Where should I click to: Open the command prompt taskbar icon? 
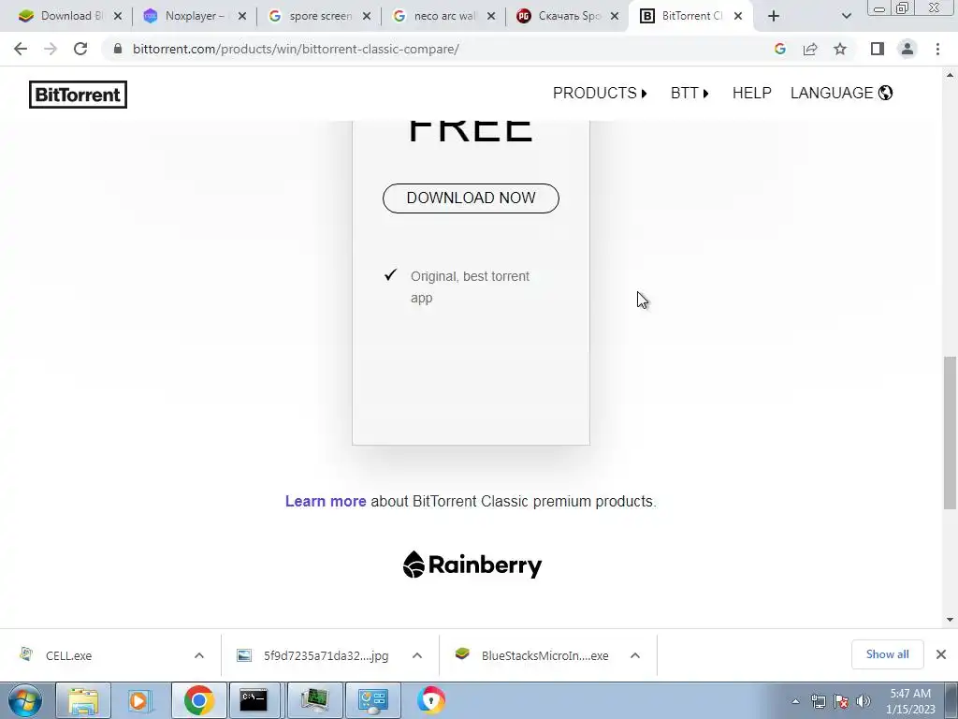253,700
